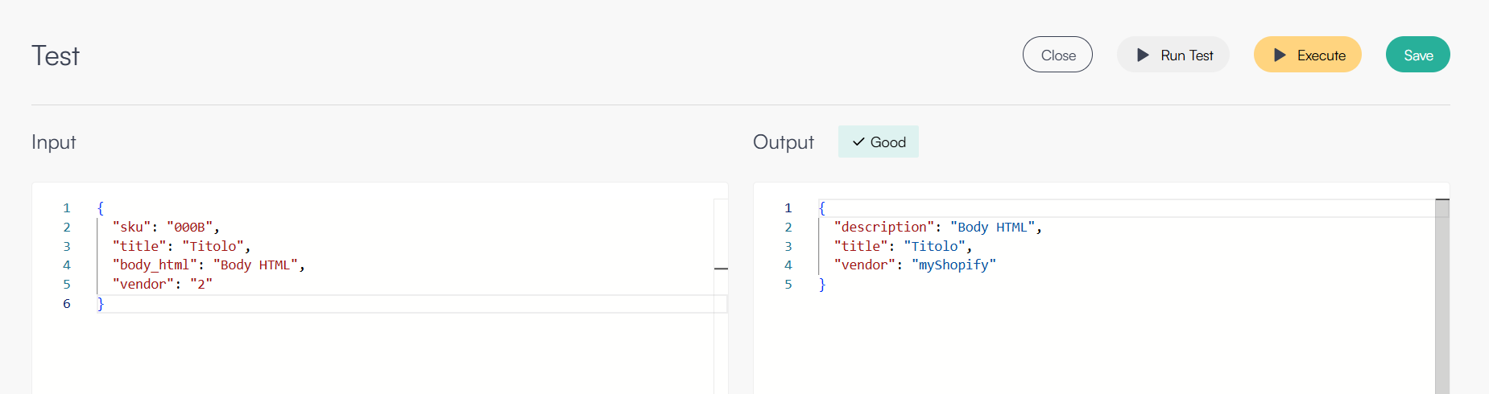1489x394 pixels.
Task: Click the Output editor vertical scrollbar
Action: tap(1441, 306)
